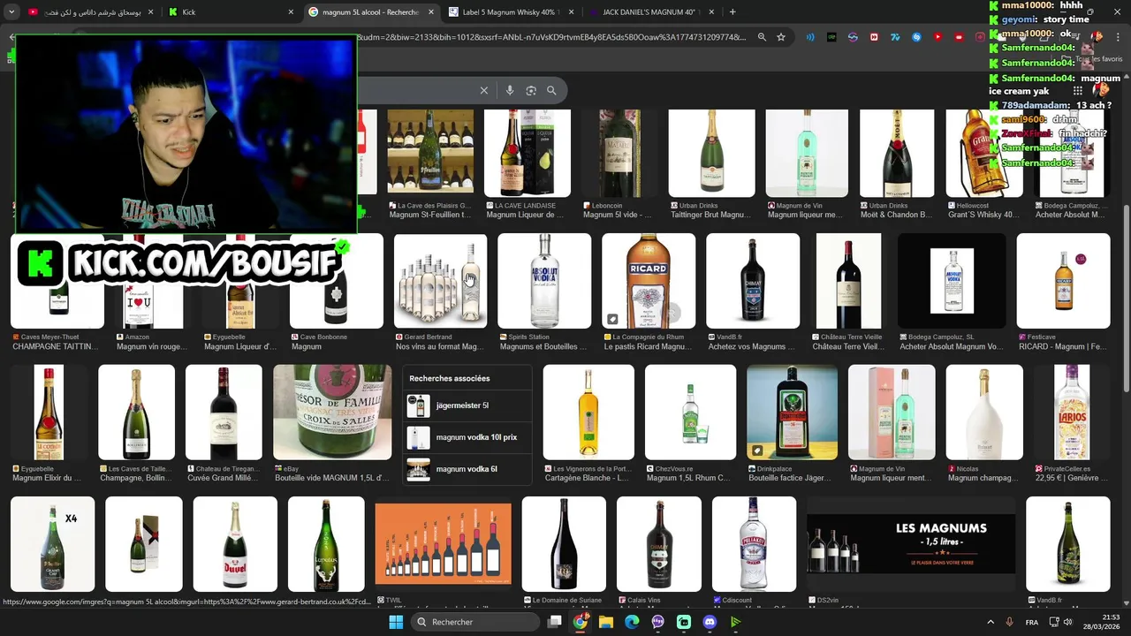Select related search magnum vodka 10l prix

click(x=467, y=437)
